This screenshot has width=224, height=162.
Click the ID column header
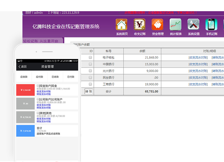coord(91,51)
